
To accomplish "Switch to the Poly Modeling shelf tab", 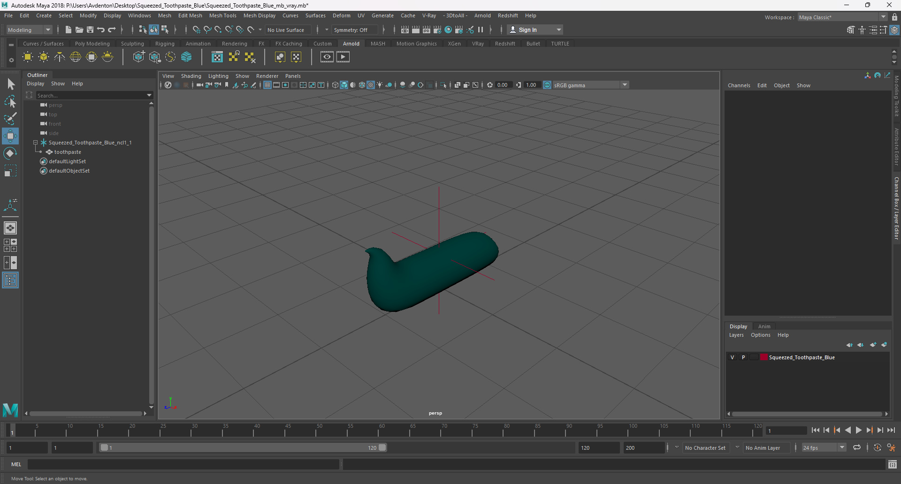I will [x=92, y=44].
